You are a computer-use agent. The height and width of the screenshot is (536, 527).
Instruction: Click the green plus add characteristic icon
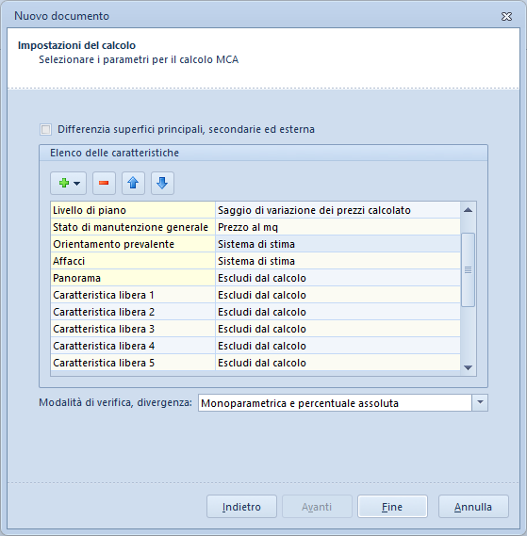pos(64,184)
